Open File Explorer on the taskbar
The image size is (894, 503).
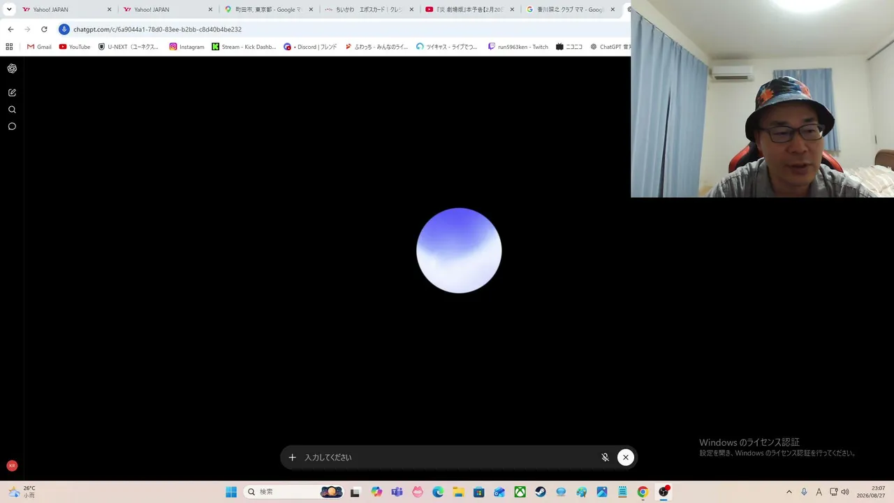pyautogui.click(x=458, y=492)
